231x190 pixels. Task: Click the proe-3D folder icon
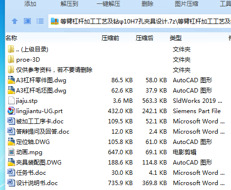(11, 59)
